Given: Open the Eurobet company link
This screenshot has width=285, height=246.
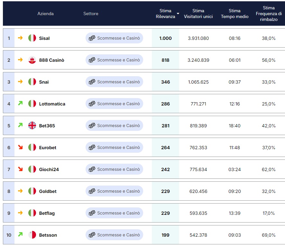Looking at the screenshot, I should (x=48, y=148).
